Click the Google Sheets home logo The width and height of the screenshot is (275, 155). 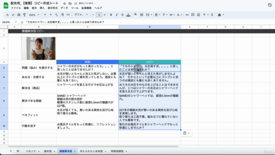pyautogui.click(x=6, y=6)
